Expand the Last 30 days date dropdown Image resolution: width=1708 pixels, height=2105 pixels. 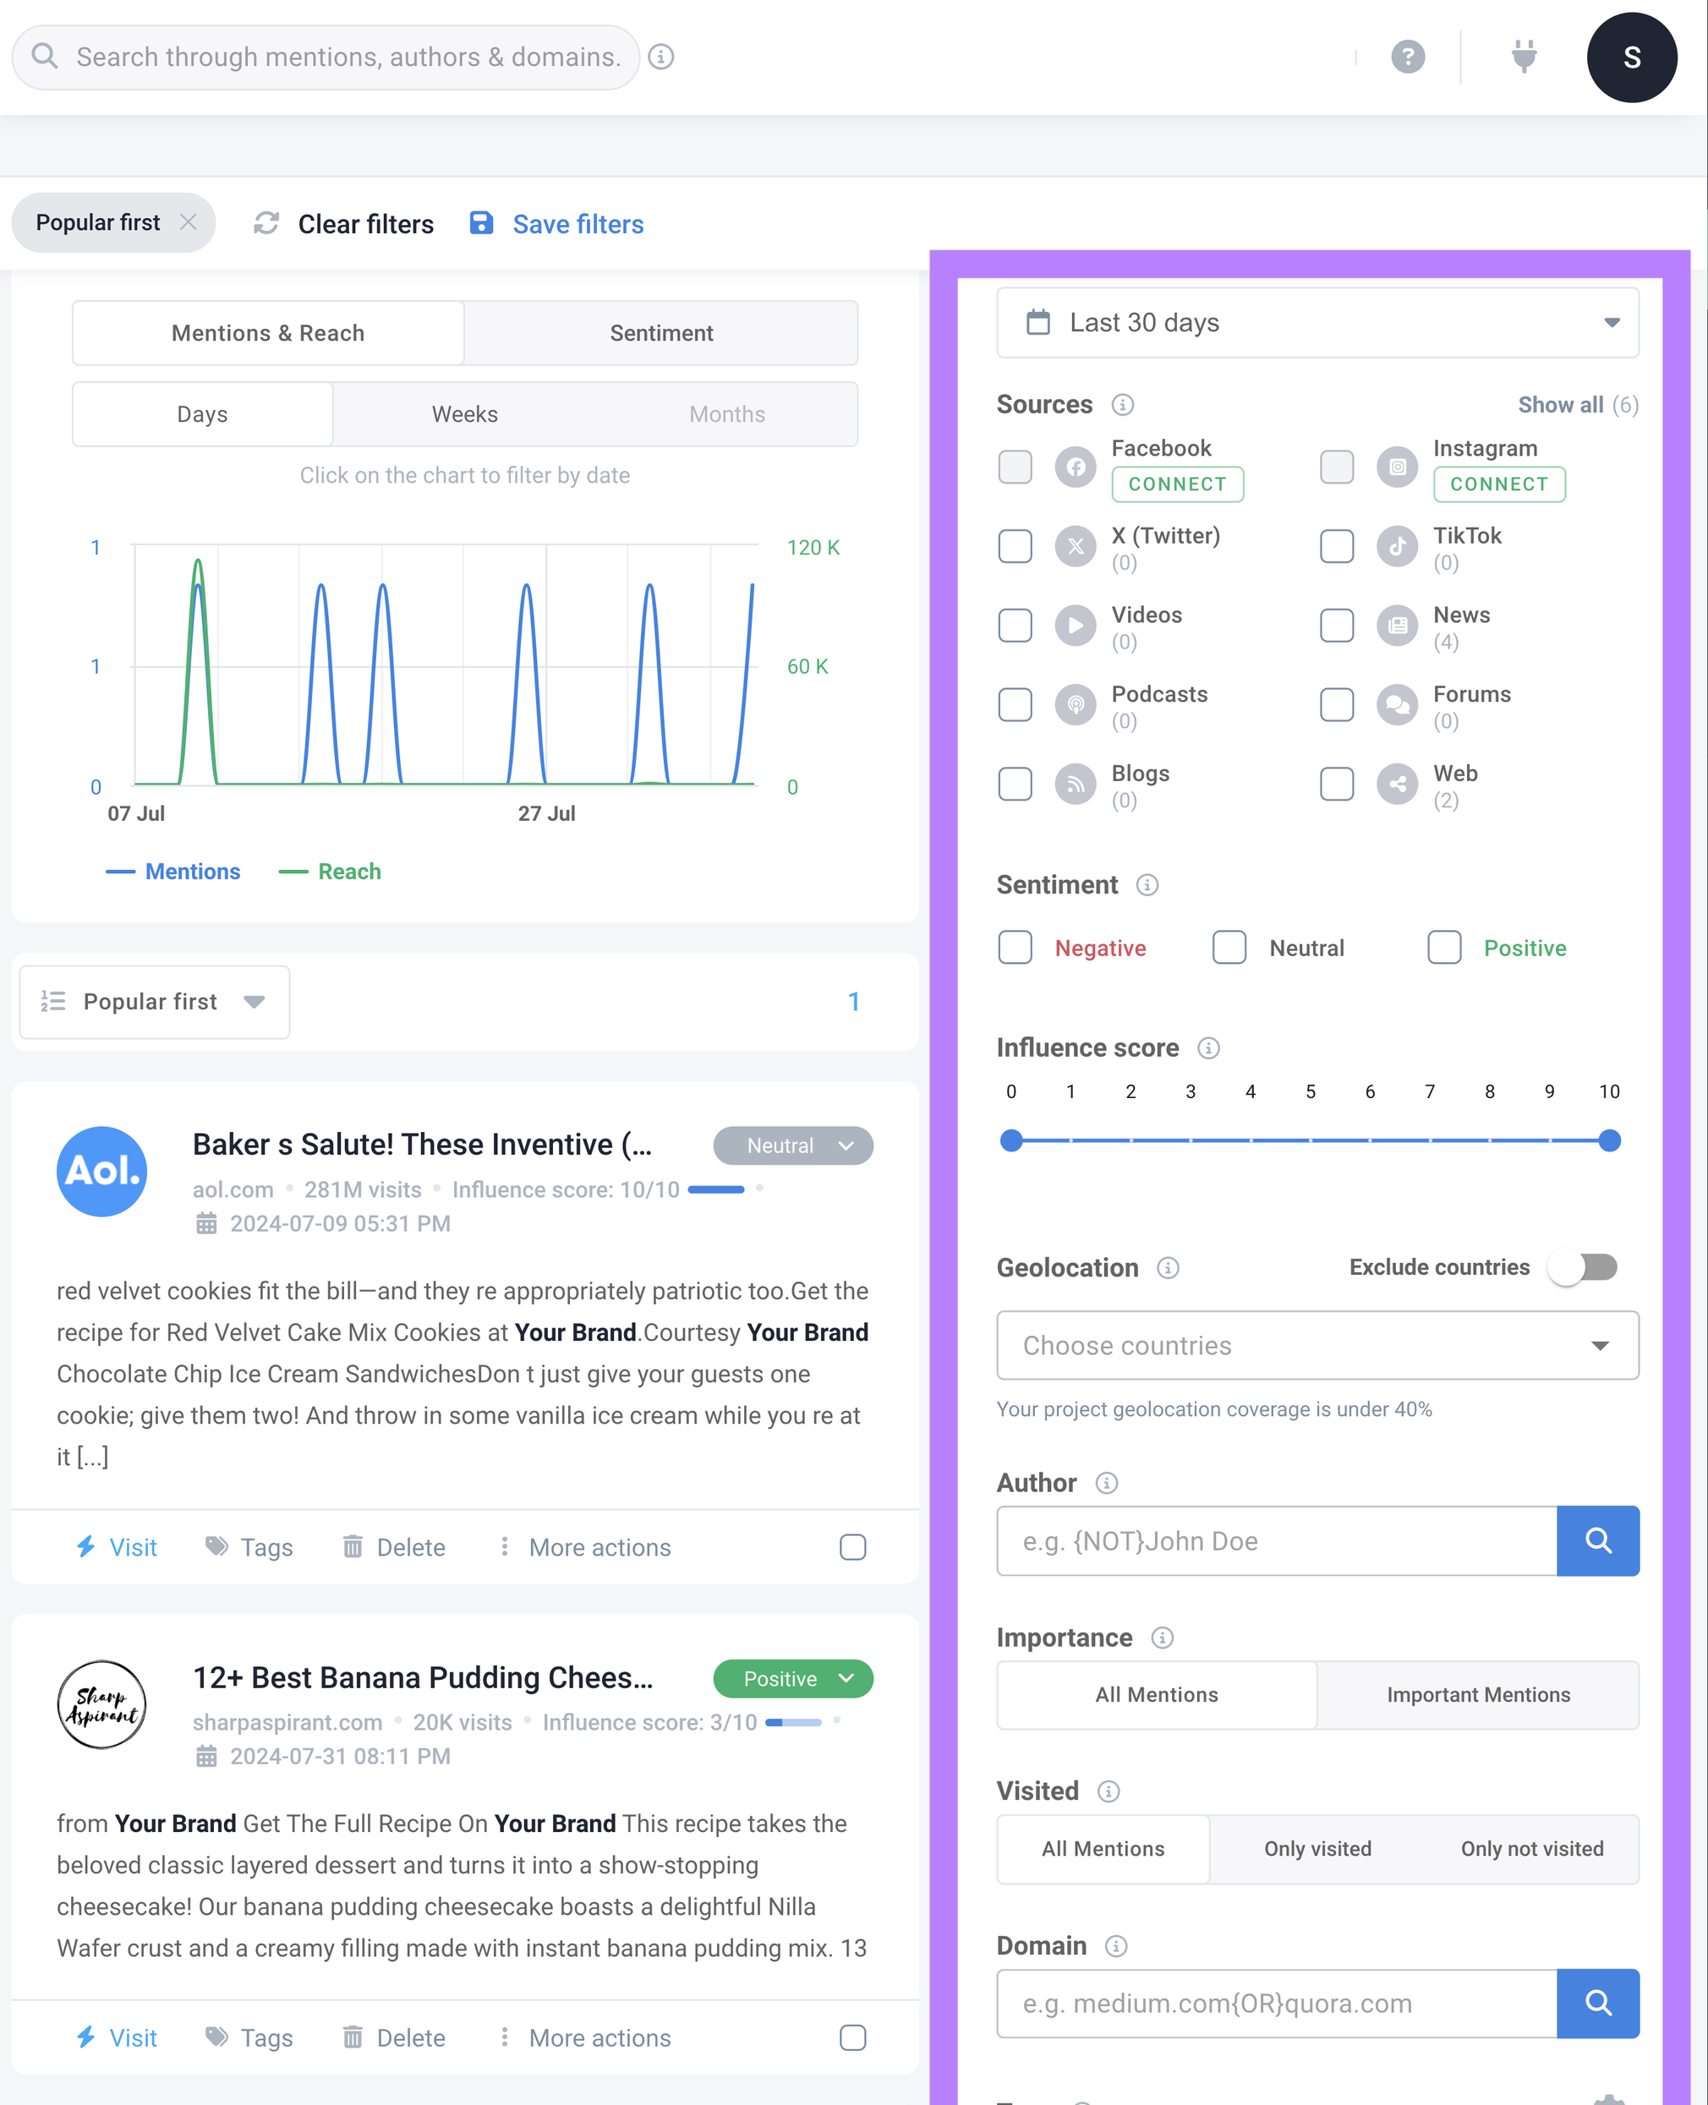click(x=1316, y=322)
